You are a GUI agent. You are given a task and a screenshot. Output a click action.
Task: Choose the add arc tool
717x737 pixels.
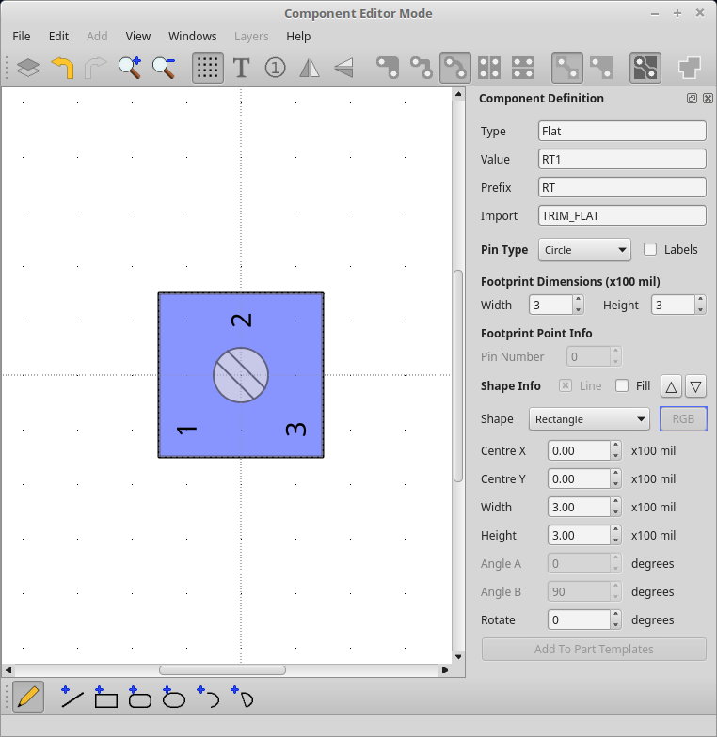208,697
